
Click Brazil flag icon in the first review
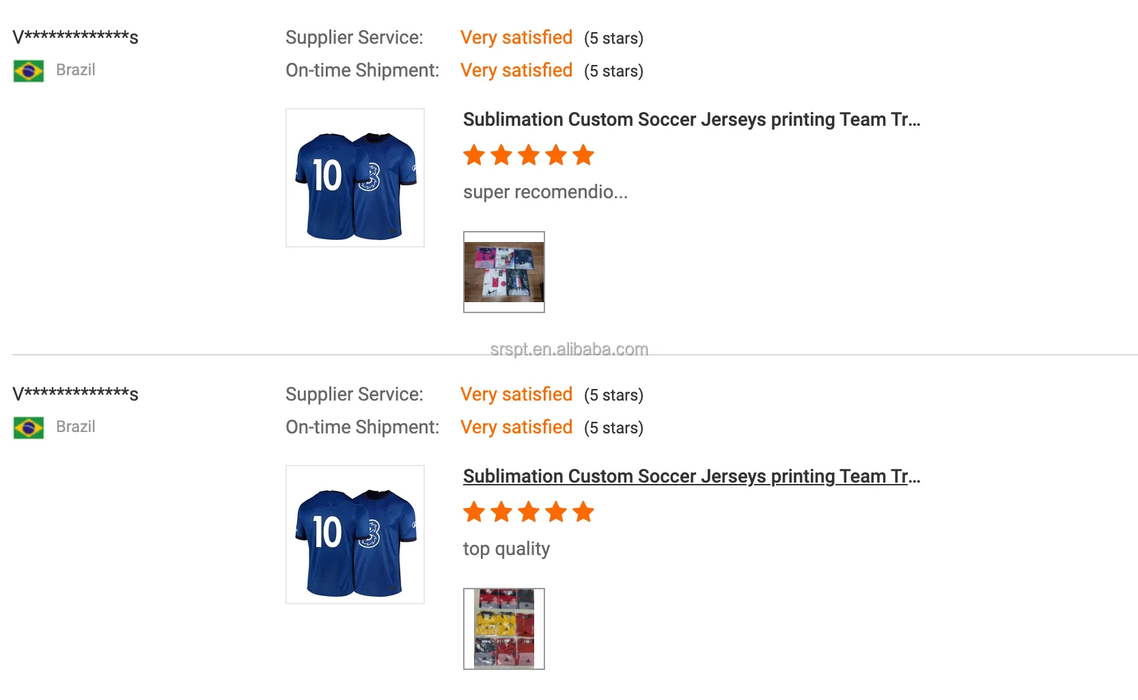(x=29, y=71)
